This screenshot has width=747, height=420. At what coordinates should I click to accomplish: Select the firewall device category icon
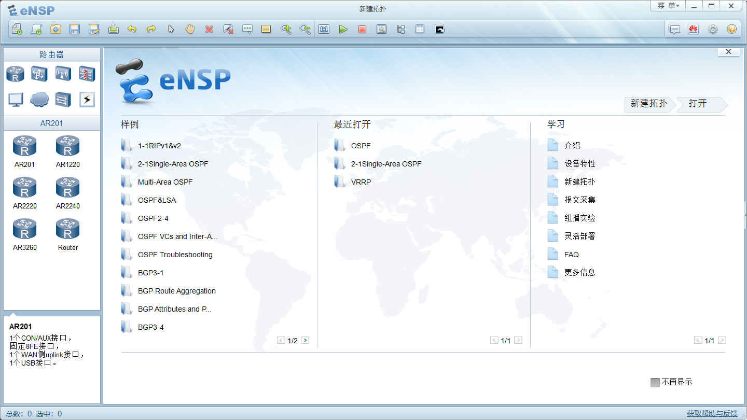click(87, 74)
